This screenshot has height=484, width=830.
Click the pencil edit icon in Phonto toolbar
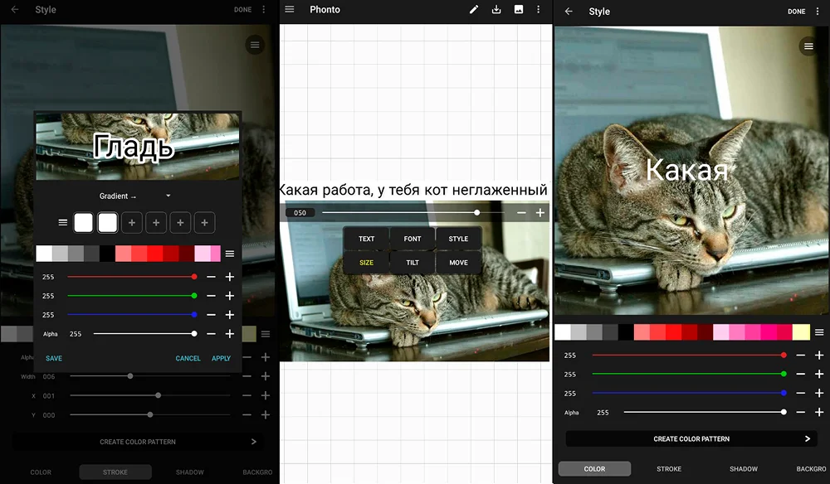(x=474, y=10)
